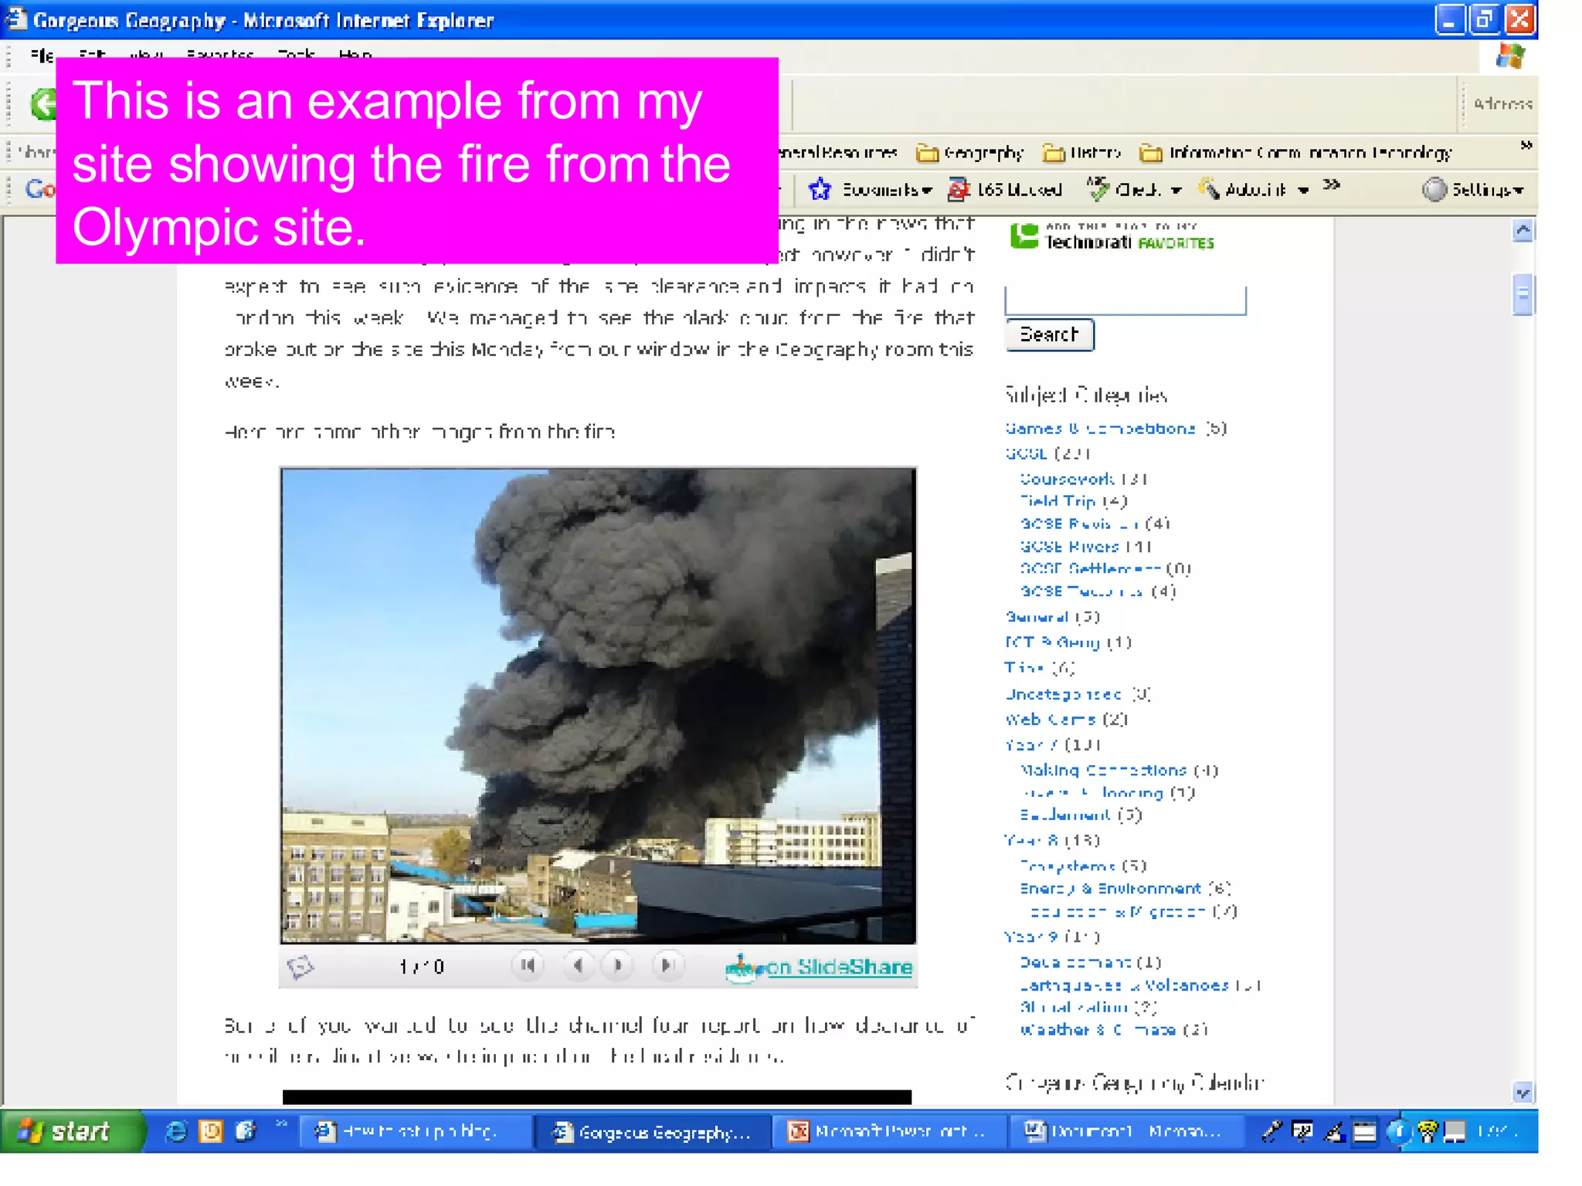Open the Coursework subcategory
This screenshot has width=1582, height=1186.
pyautogui.click(x=1067, y=479)
